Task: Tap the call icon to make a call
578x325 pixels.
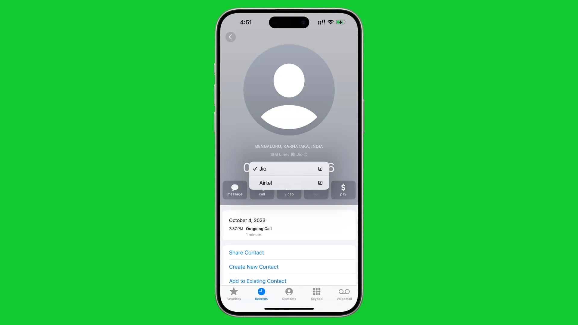Action: pyautogui.click(x=262, y=190)
